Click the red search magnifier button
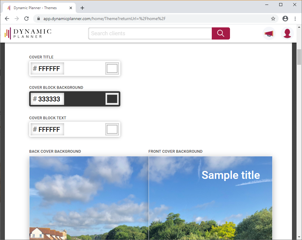 click(221, 33)
